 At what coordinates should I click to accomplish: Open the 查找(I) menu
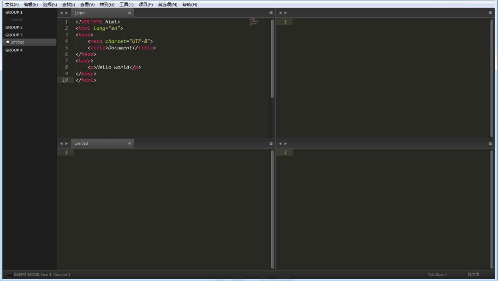[x=69, y=5]
